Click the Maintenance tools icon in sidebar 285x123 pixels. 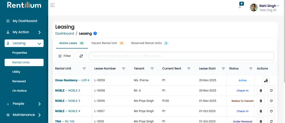pyautogui.click(x=8, y=115)
